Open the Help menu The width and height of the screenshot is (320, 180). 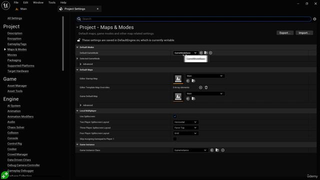point(63,2)
